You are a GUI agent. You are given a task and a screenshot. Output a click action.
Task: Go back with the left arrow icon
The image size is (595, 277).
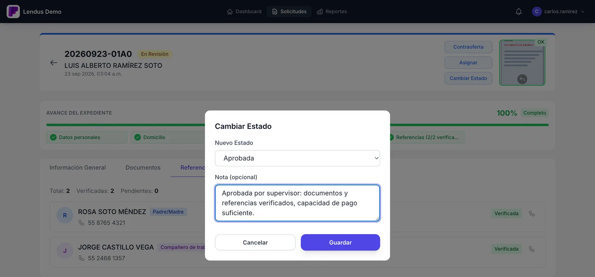[x=54, y=63]
